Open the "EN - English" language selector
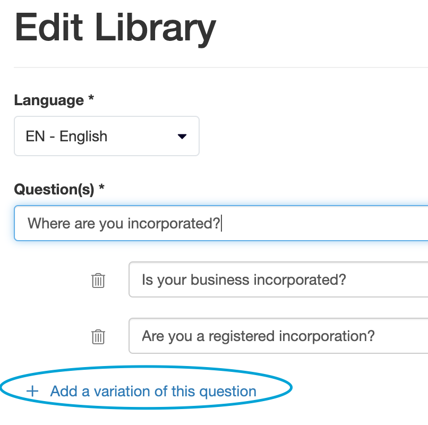The image size is (428, 425). pyautogui.click(x=107, y=136)
